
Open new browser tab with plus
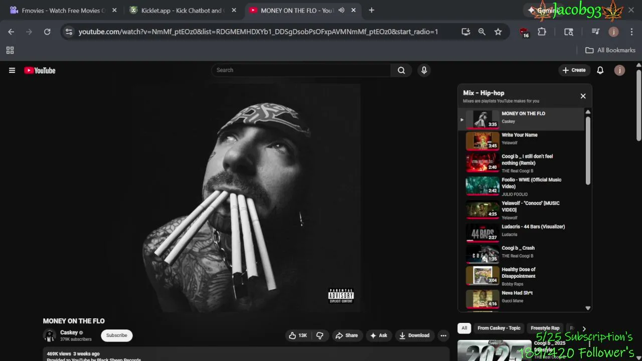tap(371, 10)
